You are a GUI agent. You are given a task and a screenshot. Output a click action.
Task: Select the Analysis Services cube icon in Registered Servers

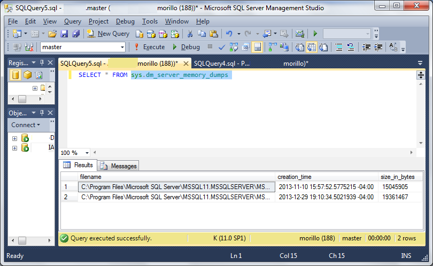pos(27,75)
